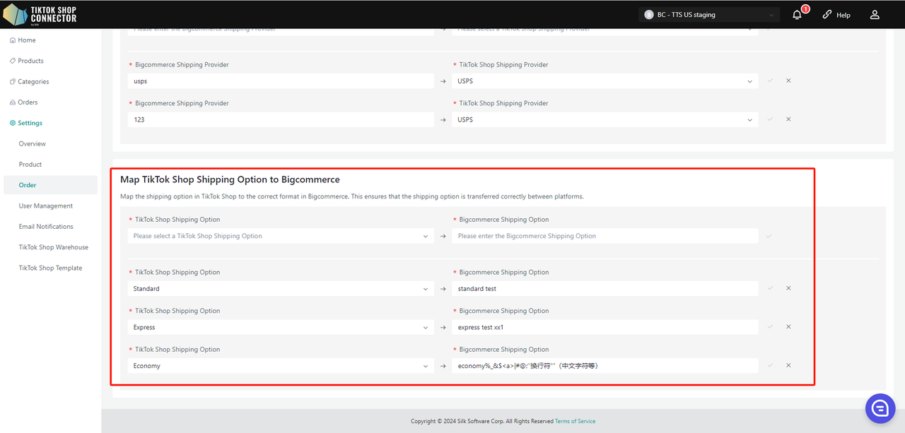Open Orders in the sidebar

[x=23, y=102]
